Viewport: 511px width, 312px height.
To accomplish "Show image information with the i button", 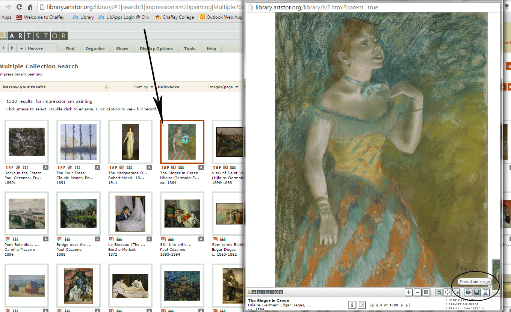I will click(352, 305).
